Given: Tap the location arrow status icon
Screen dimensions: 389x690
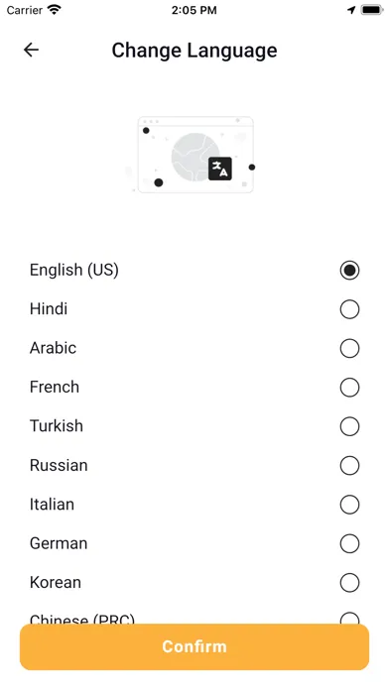Looking at the screenshot, I should click(x=351, y=10).
